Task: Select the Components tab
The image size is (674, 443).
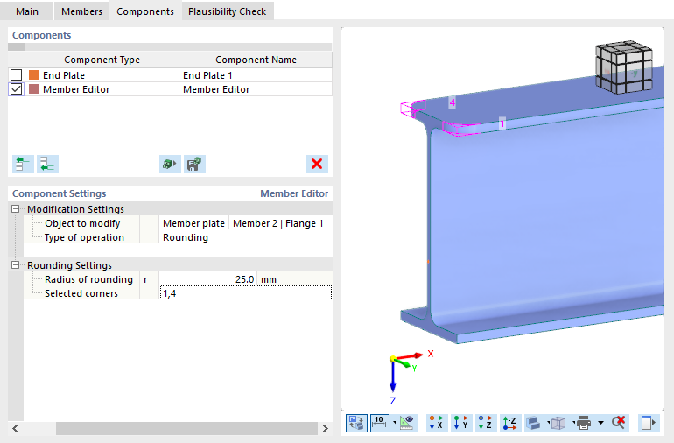Action: (x=145, y=11)
